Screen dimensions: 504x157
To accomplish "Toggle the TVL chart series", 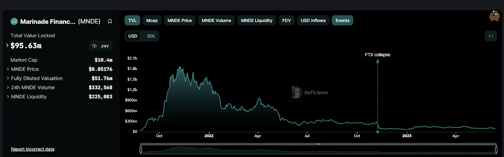I will [x=132, y=20].
